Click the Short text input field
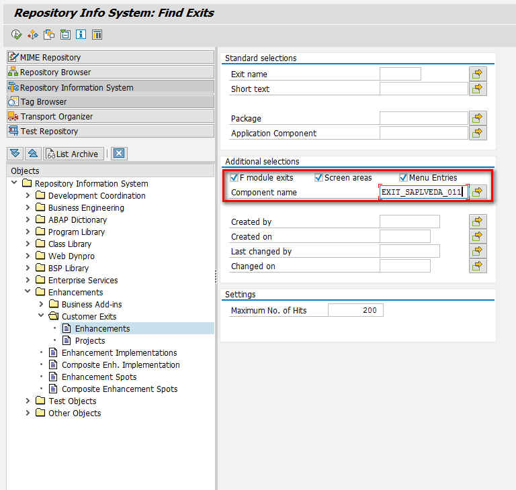The width and height of the screenshot is (516, 490). [423, 89]
